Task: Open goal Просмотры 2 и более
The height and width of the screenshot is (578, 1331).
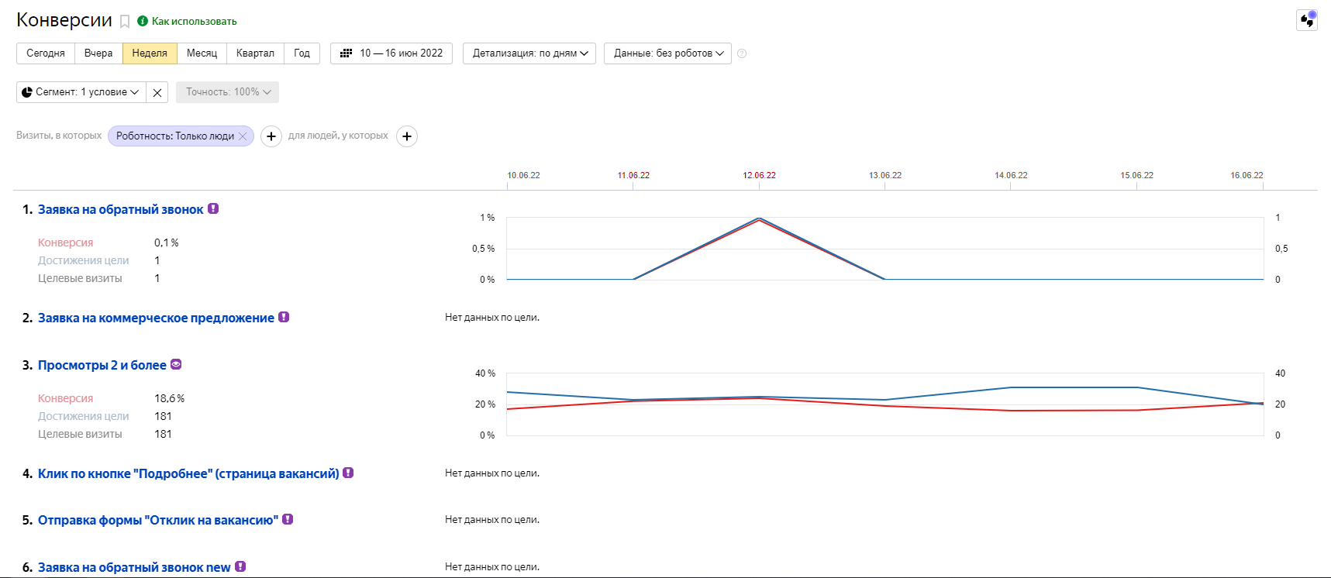Action: 102,366
